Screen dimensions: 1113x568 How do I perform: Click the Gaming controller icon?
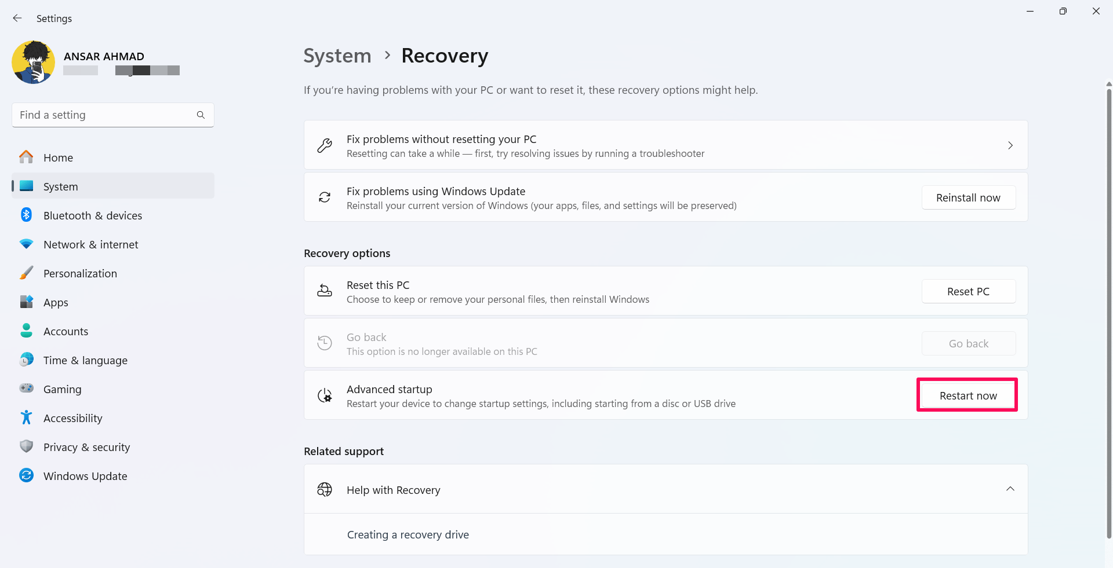(26, 389)
